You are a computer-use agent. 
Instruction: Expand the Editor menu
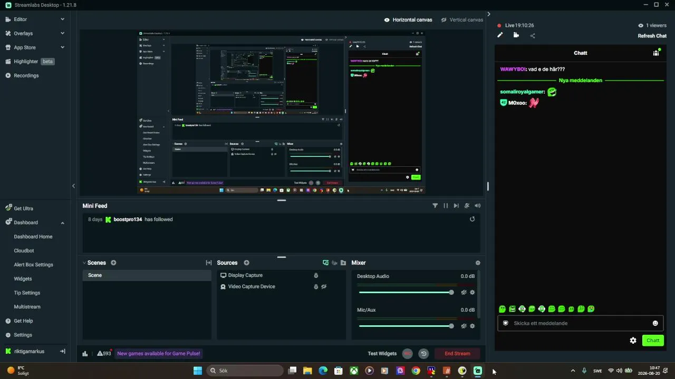pos(62,19)
